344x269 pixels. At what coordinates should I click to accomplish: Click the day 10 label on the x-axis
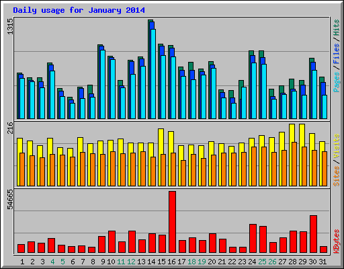pyautogui.click(x=111, y=262)
